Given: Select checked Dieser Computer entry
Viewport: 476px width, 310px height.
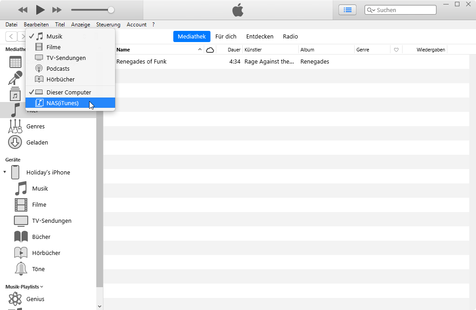Looking at the screenshot, I should point(69,93).
